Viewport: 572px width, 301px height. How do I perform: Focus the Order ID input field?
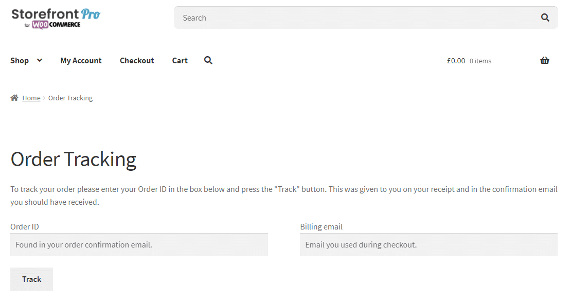[139, 245]
